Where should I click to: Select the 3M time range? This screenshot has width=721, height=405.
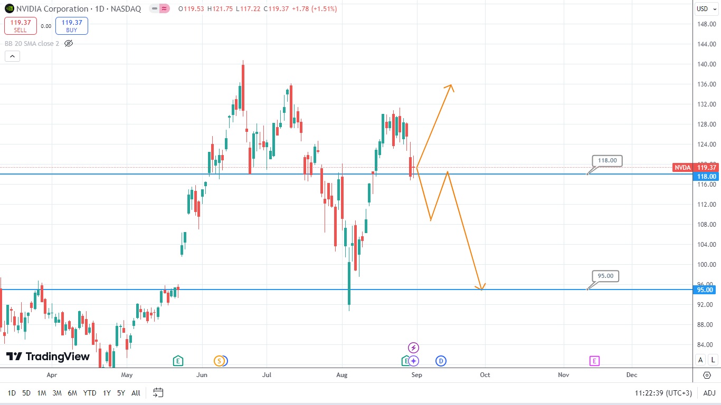pyautogui.click(x=57, y=393)
